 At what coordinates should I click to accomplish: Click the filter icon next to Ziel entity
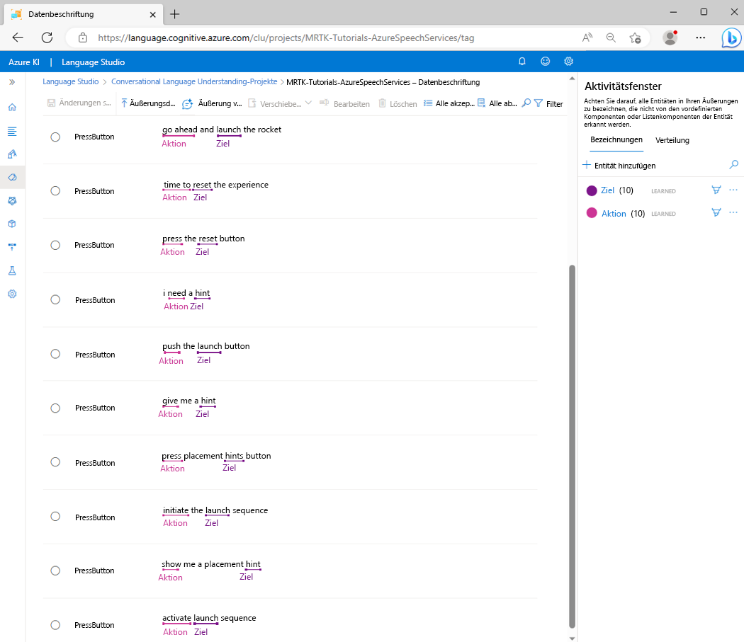[716, 190]
